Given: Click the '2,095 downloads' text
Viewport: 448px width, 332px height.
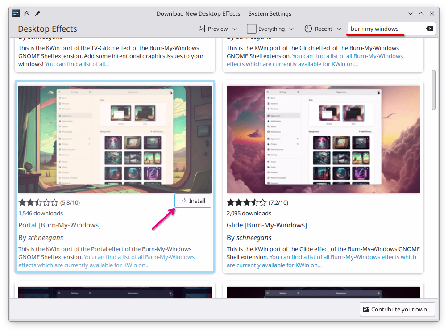Looking at the screenshot, I should 249,214.
